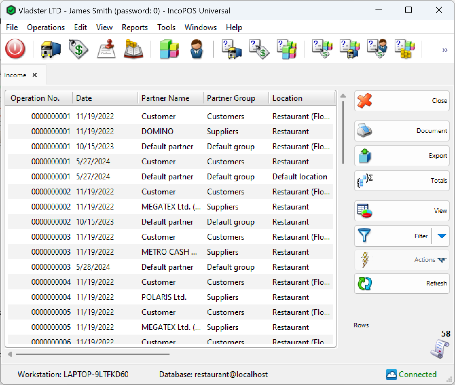The width and height of the screenshot is (455, 385).
Task: Sort by Operation No. column header
Action: coord(39,98)
